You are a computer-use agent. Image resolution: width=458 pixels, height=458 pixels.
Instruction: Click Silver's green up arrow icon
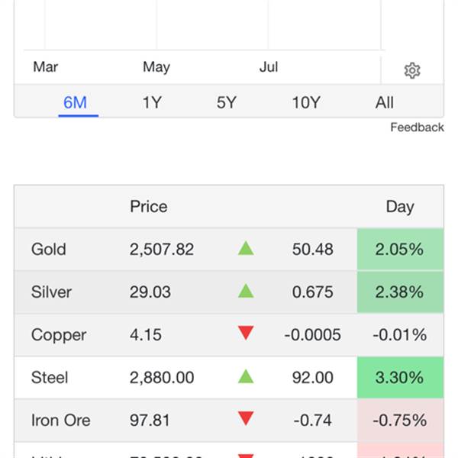click(246, 291)
